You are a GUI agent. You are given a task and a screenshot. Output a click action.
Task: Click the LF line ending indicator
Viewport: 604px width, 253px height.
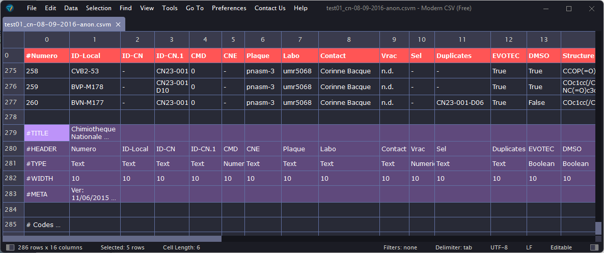[529, 247]
